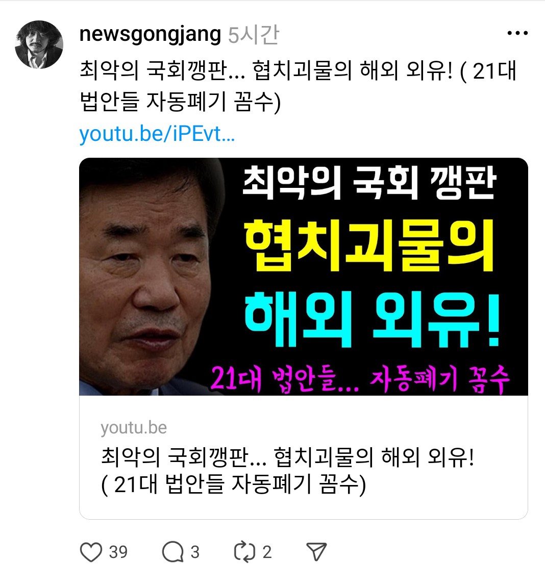
Task: Click the 5시간 post timestamp
Action: point(253,35)
